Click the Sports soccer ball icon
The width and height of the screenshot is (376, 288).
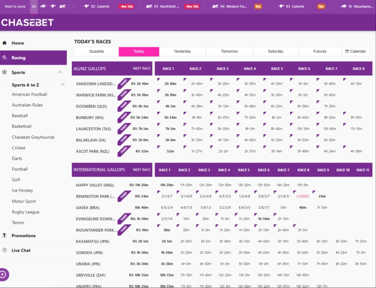4,72
